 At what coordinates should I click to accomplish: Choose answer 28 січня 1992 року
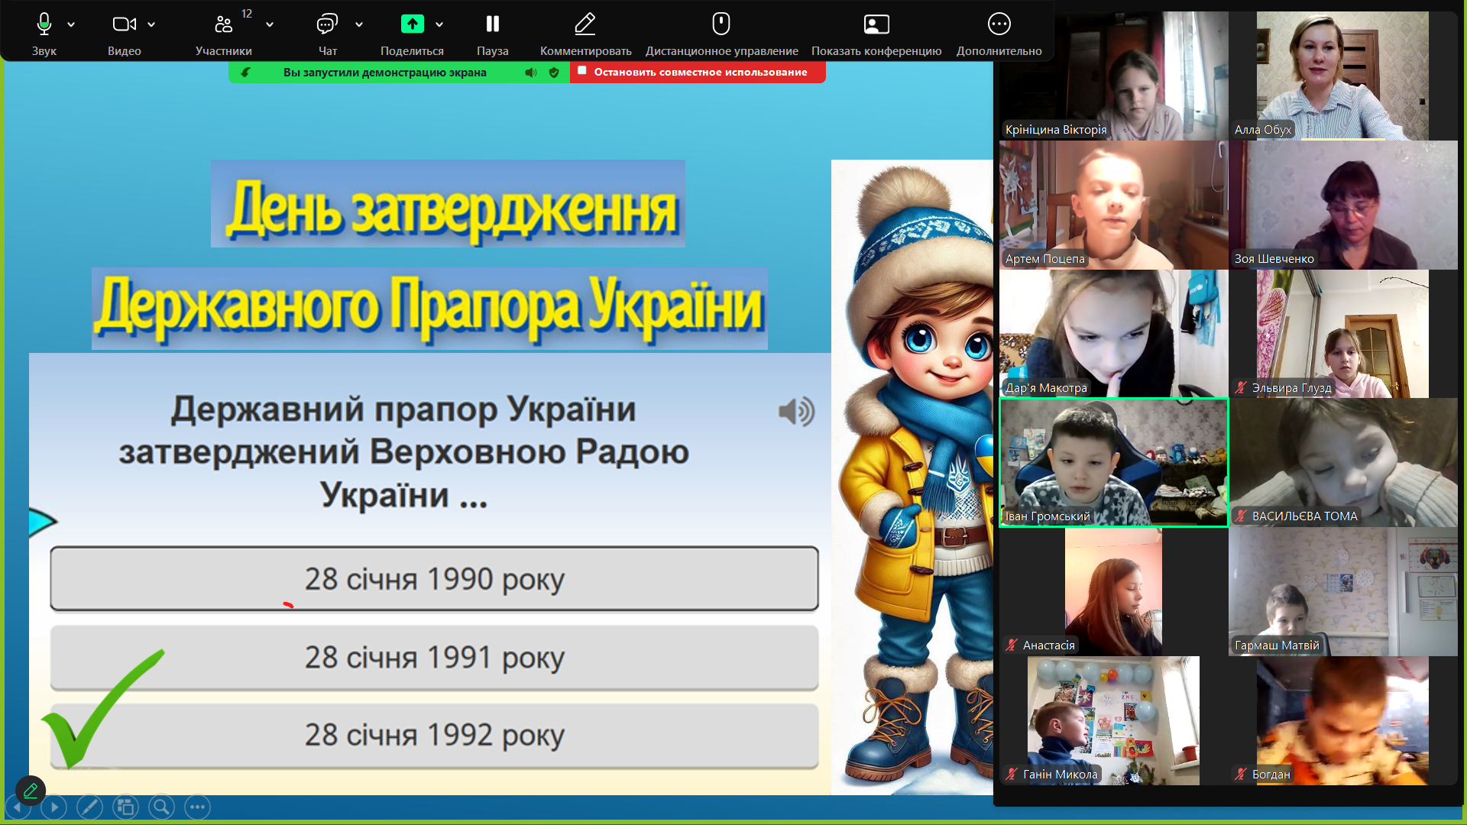434,735
